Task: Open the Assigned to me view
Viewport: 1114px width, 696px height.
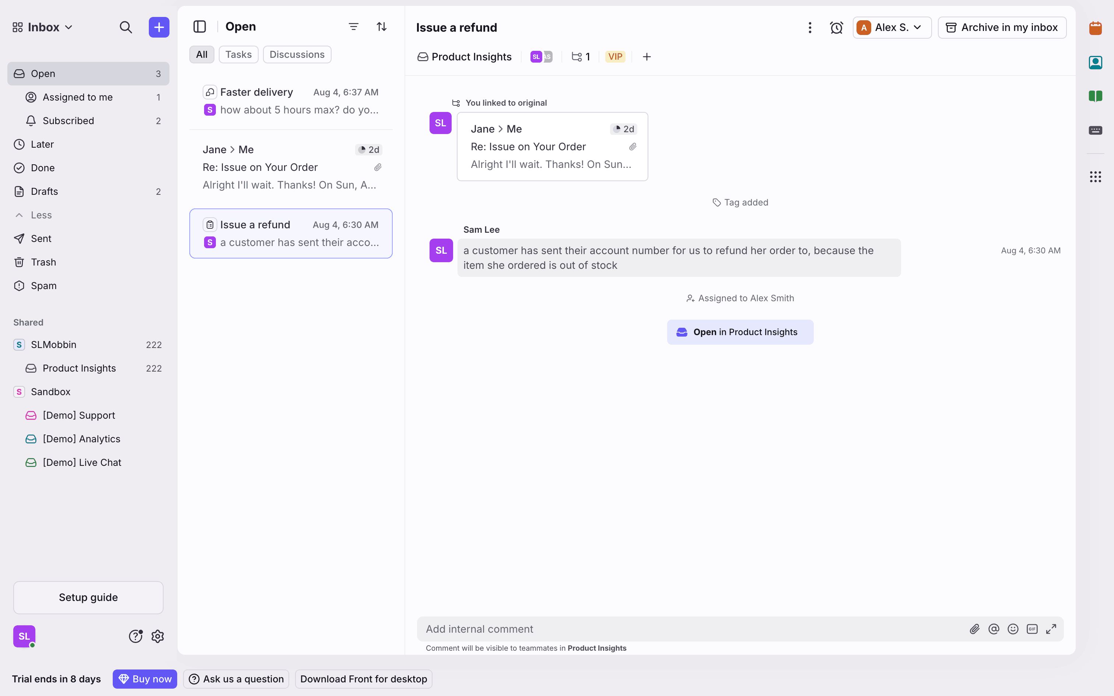Action: pos(77,97)
